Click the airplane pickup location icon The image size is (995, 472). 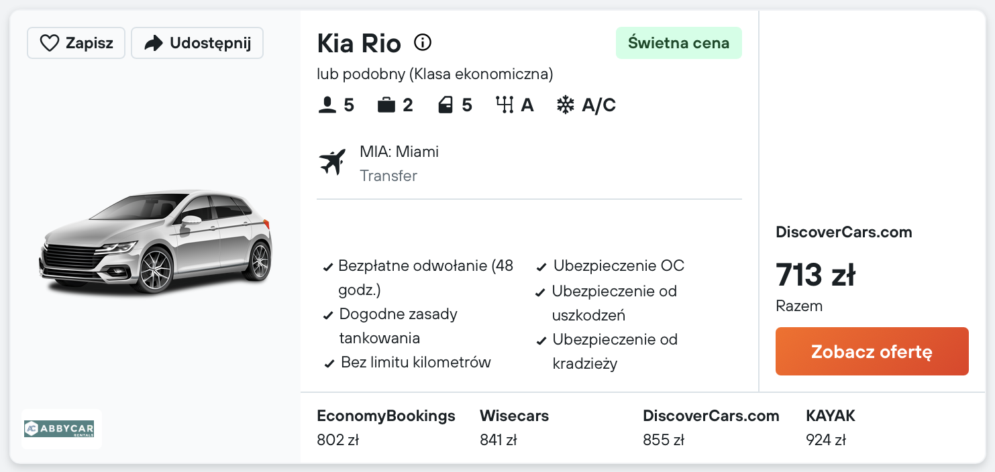332,162
